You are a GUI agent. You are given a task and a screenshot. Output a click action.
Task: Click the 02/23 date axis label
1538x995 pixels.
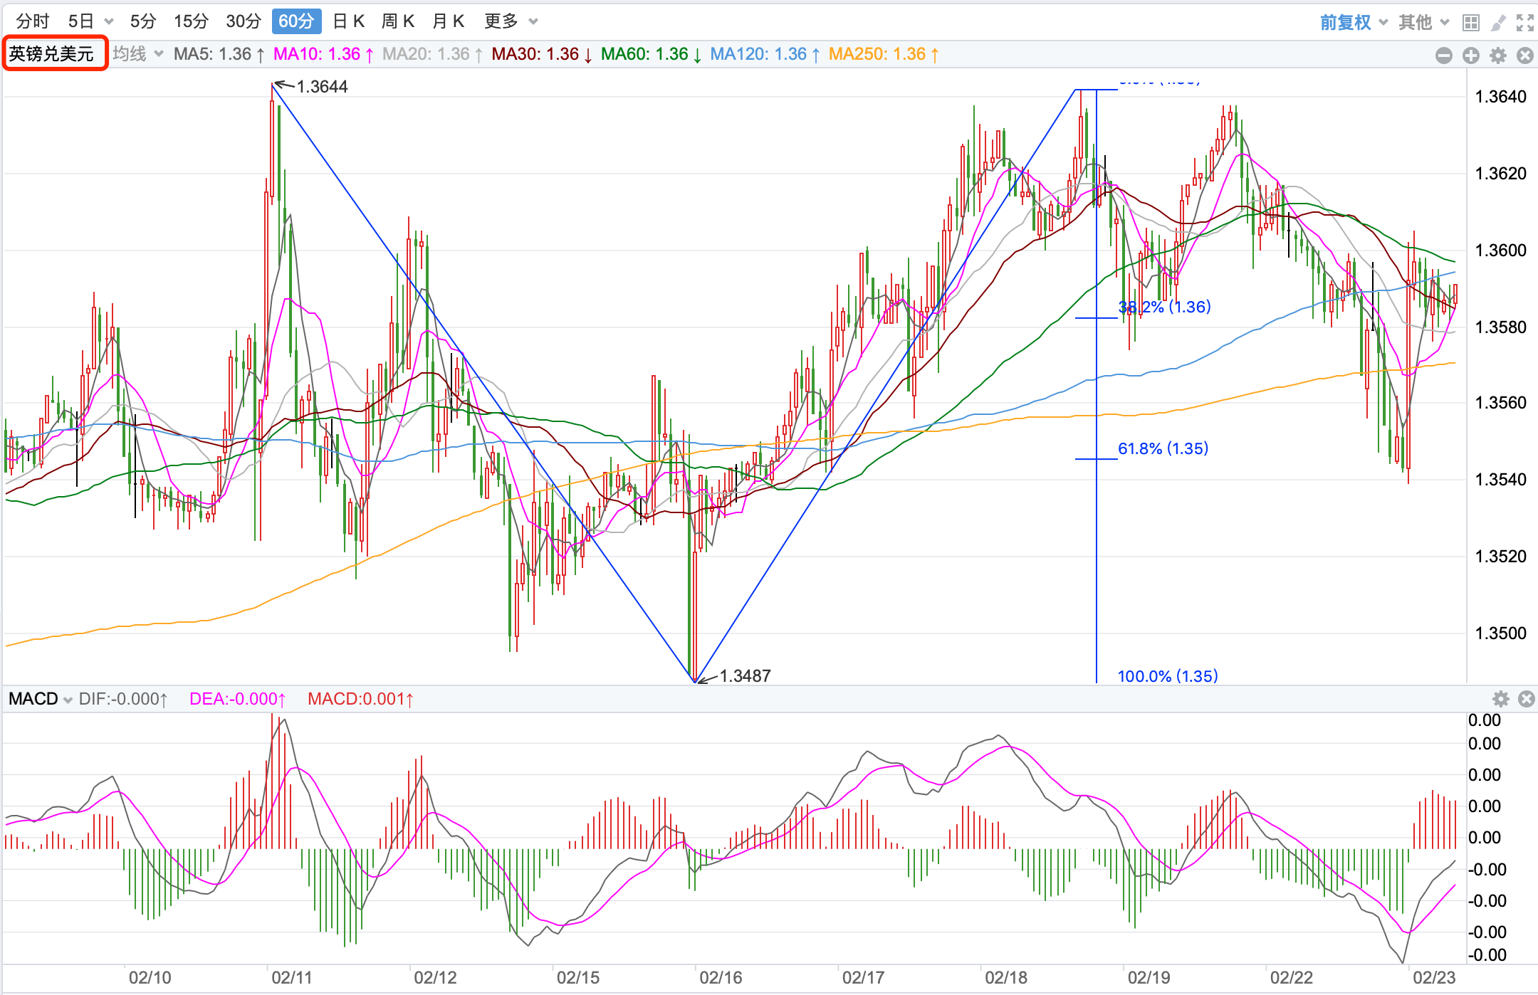(x=1434, y=978)
